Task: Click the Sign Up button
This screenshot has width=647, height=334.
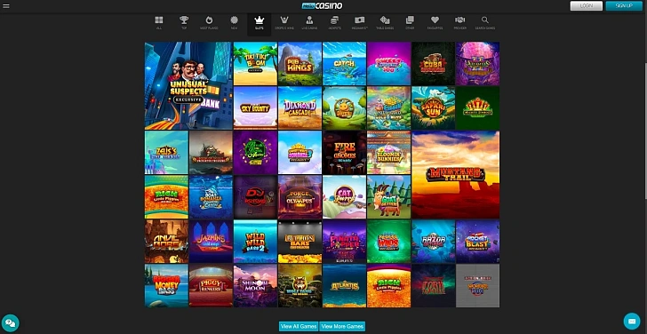Action: click(624, 5)
